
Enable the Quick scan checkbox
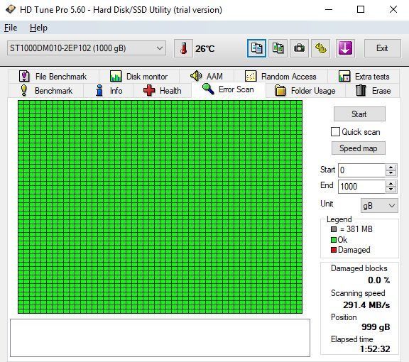(335, 132)
